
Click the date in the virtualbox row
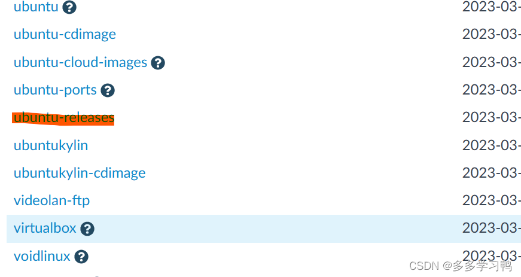tap(492, 228)
